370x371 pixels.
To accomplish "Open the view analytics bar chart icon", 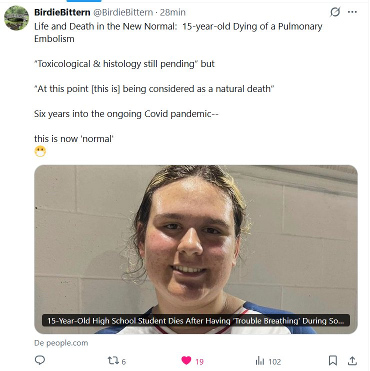I will tap(260, 360).
